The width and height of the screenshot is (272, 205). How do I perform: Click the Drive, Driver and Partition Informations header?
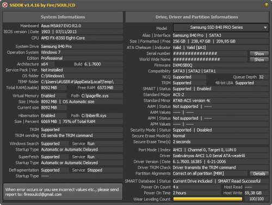tap(197, 17)
